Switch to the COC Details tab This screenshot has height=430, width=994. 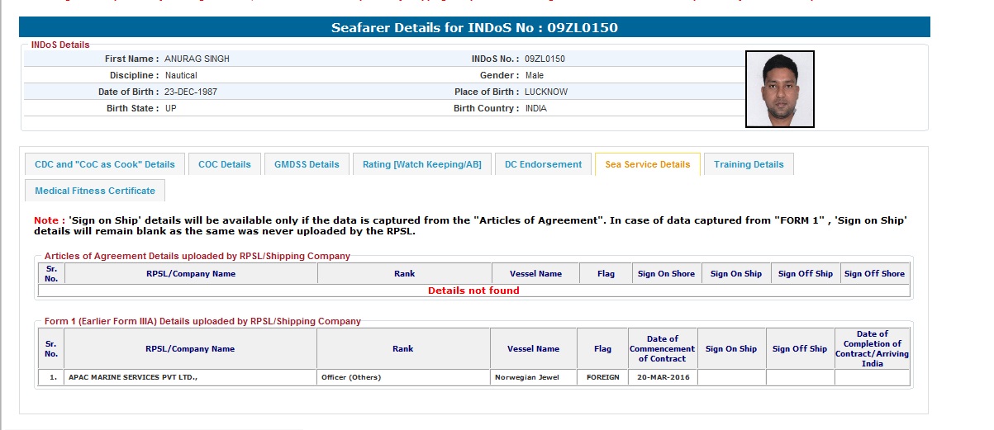[224, 164]
